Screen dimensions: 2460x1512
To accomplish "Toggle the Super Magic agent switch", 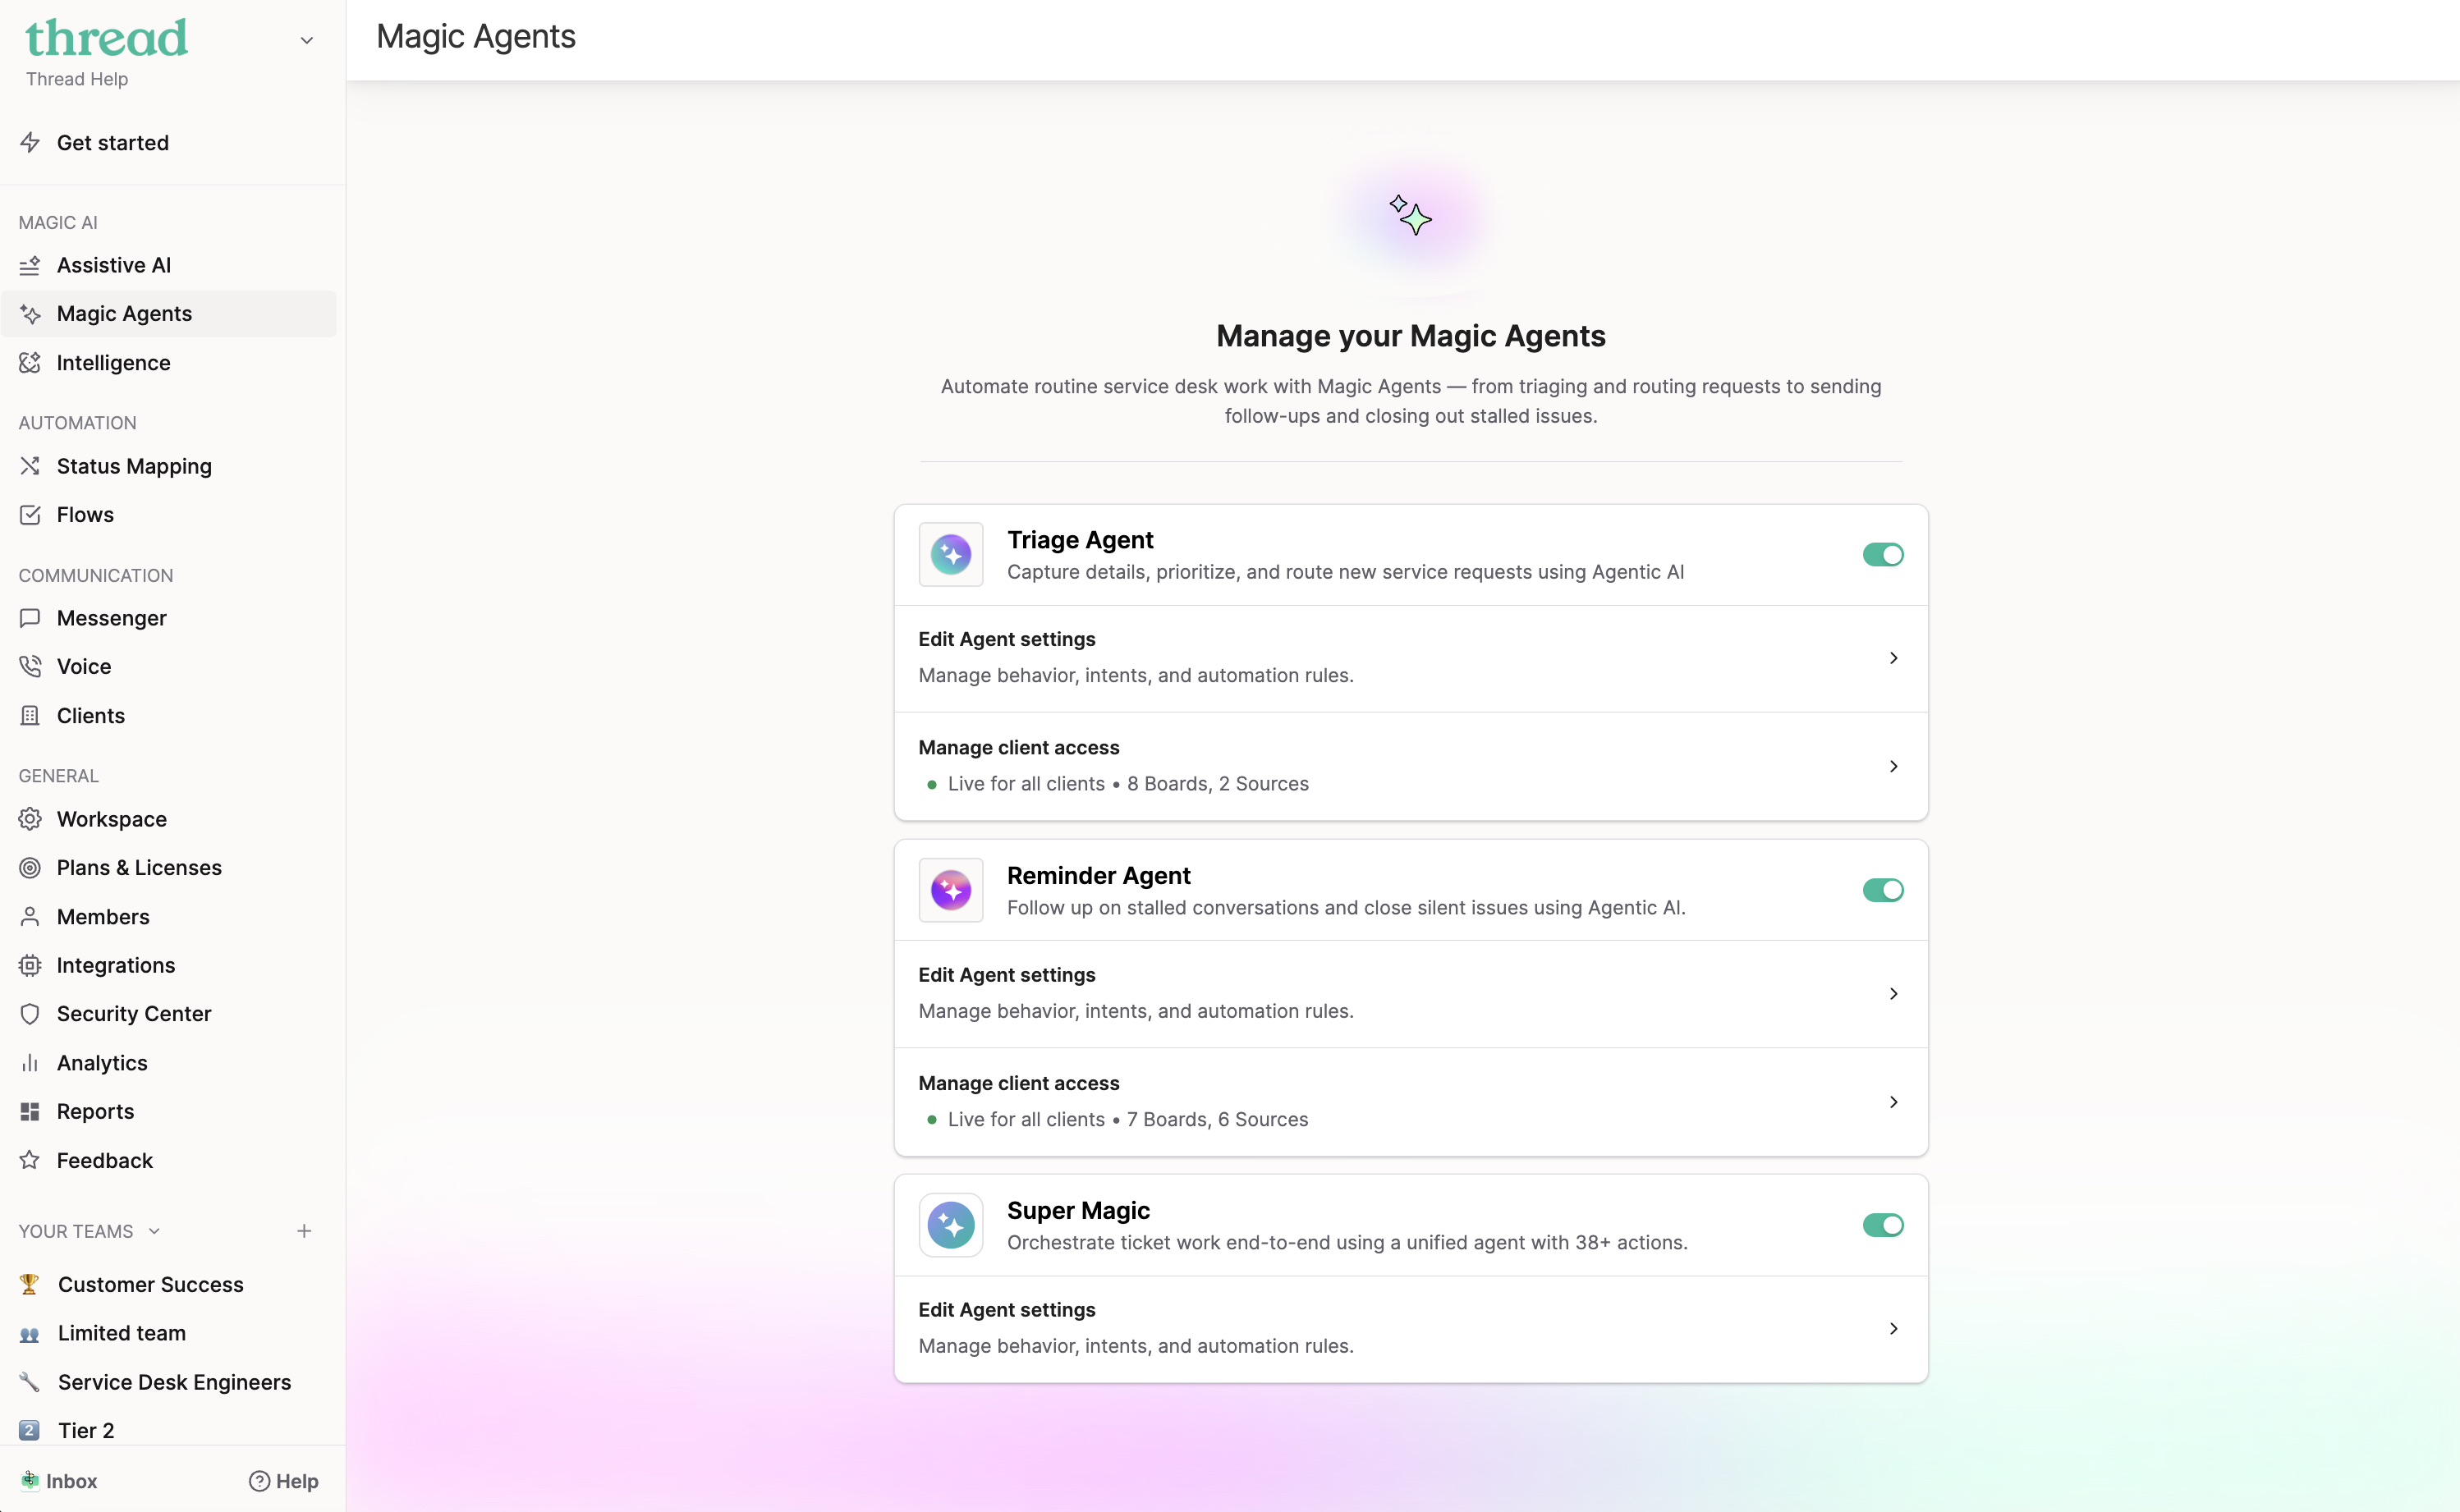I will [x=1883, y=1225].
